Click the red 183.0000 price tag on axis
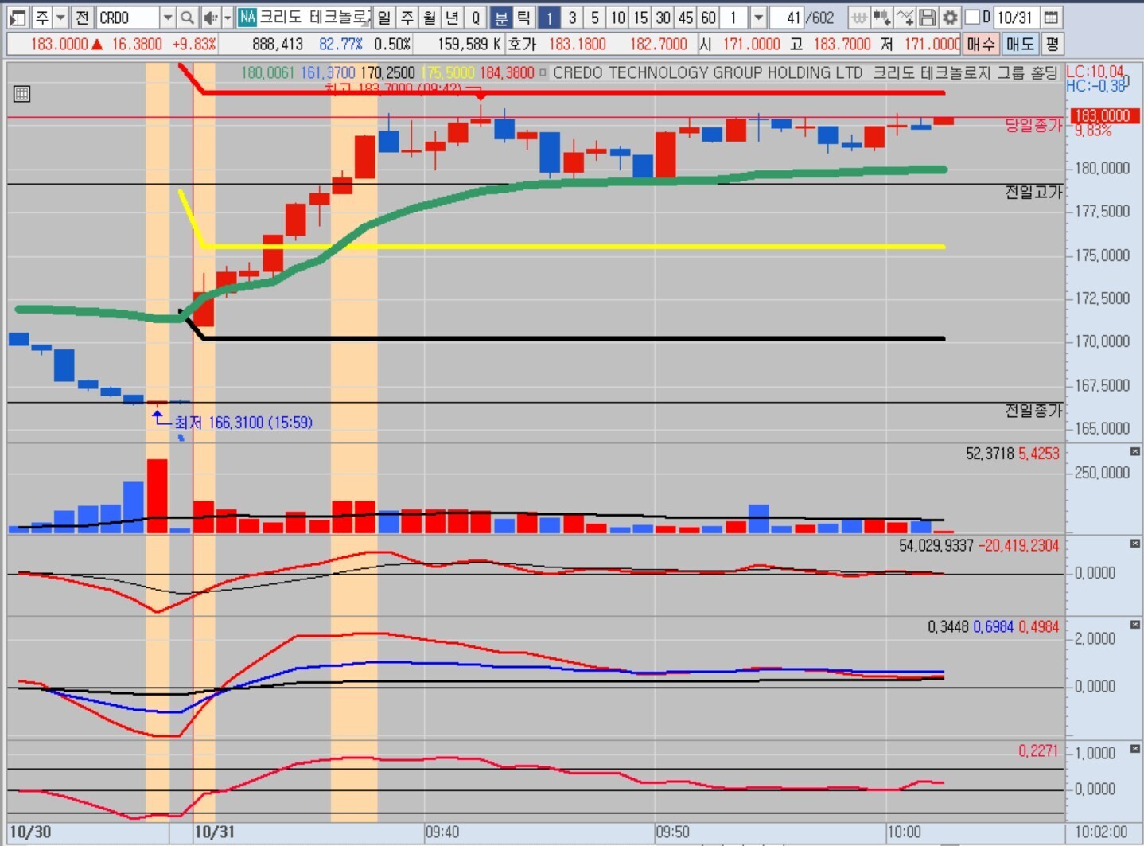Viewport: 1144px width, 846px height. click(x=1104, y=116)
